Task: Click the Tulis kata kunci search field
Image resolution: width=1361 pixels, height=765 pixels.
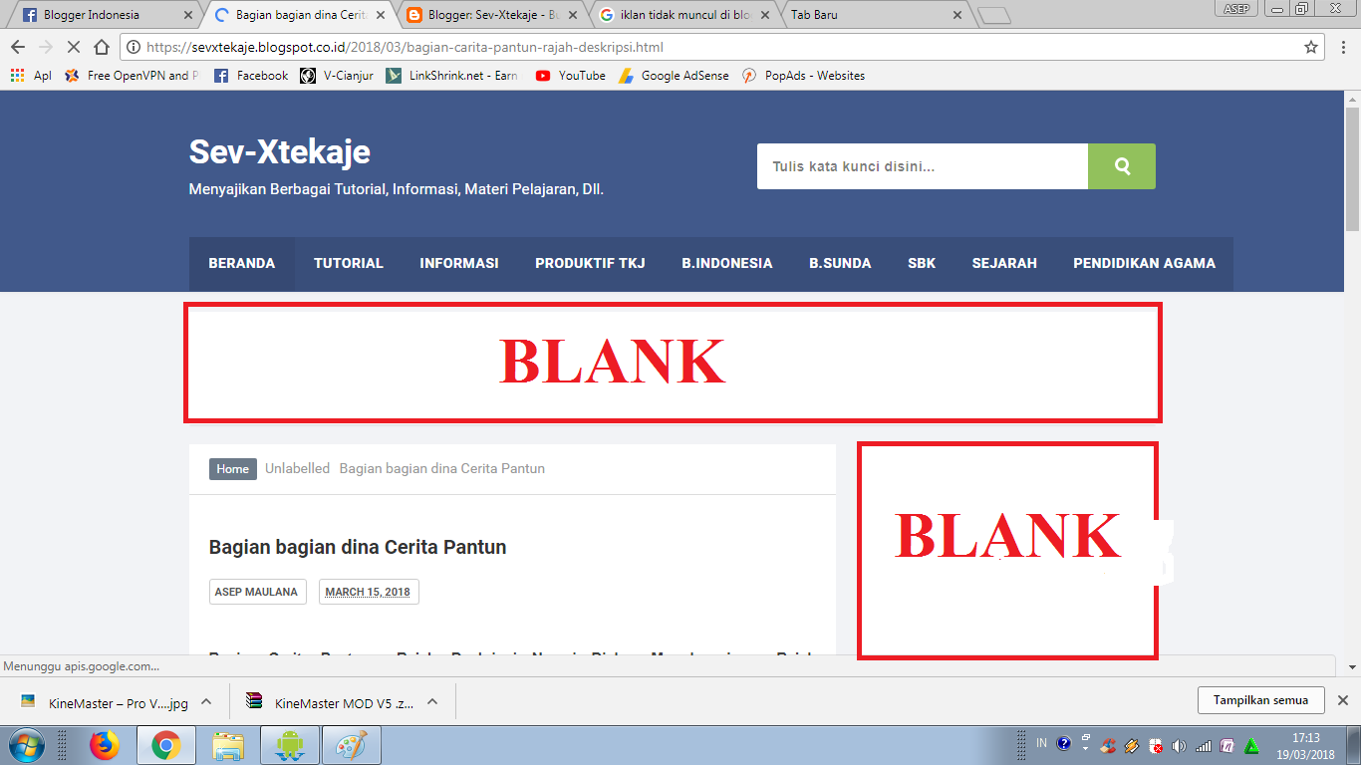Action: (x=923, y=166)
